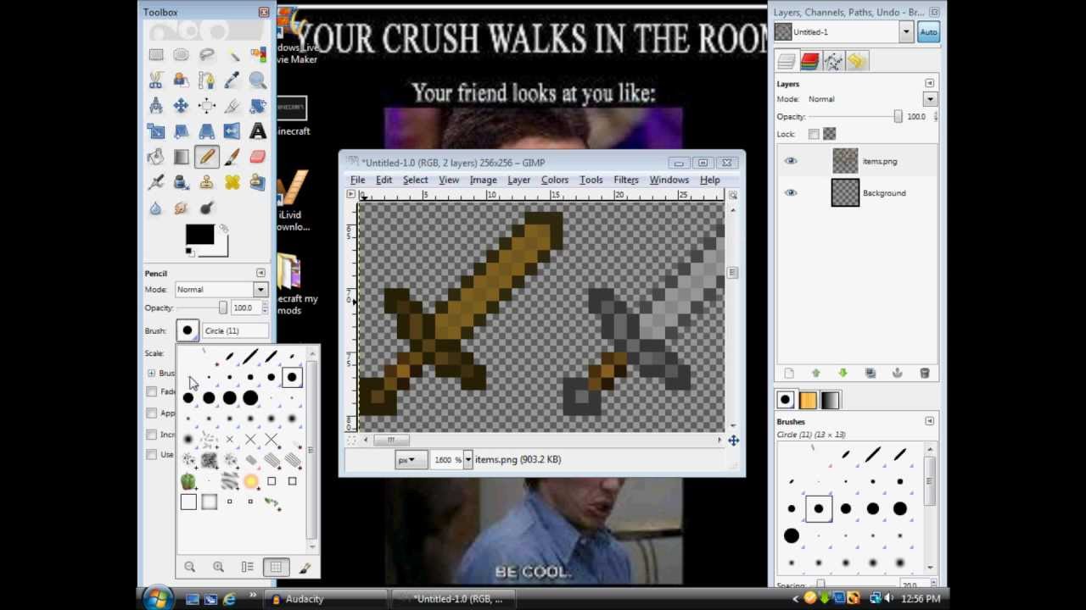Select the Scissors Select tool
1086x610 pixels.
pos(156,80)
